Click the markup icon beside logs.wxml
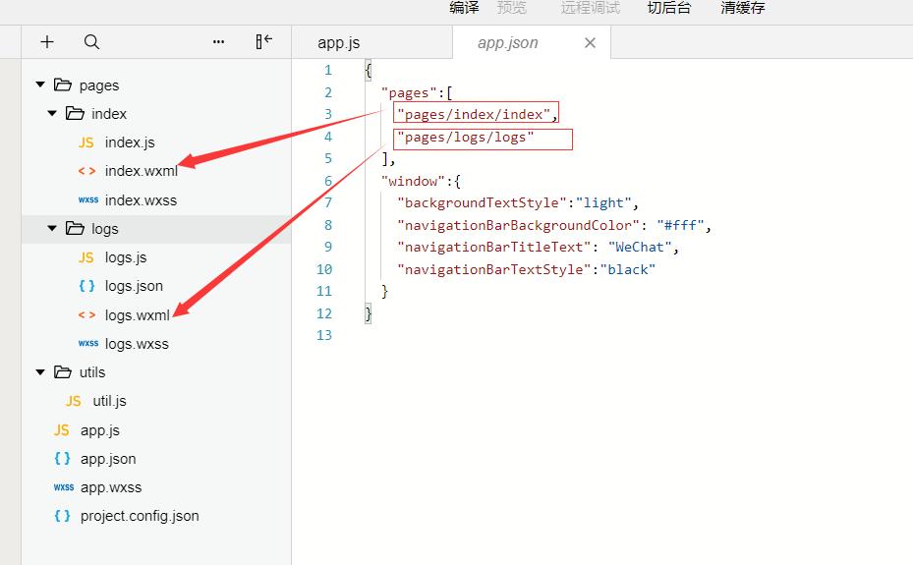Image resolution: width=913 pixels, height=565 pixels. click(86, 314)
